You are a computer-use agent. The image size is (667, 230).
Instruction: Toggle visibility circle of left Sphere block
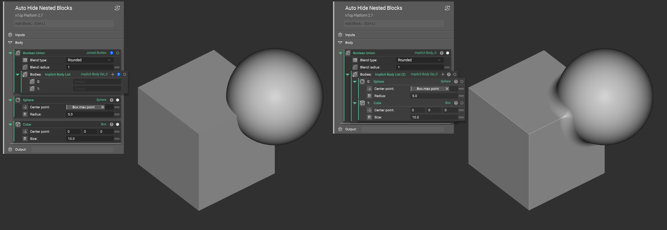tap(118, 100)
